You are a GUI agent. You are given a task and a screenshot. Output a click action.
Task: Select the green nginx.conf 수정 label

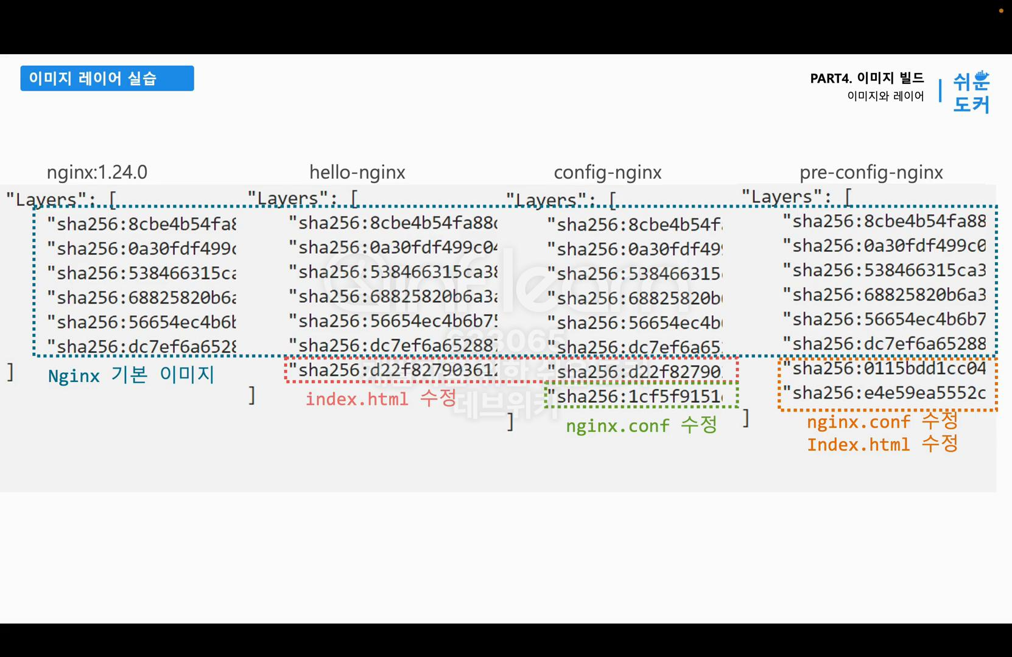pos(641,425)
